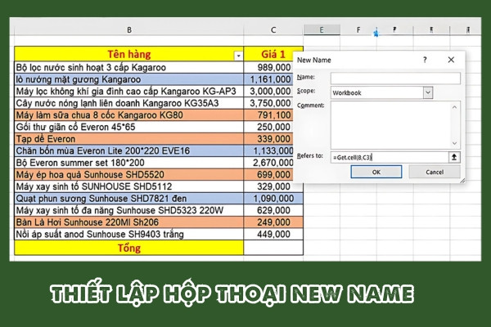This screenshot has width=491, height=327.
Task: Select price cell 1,133,000
Action: tap(268, 150)
